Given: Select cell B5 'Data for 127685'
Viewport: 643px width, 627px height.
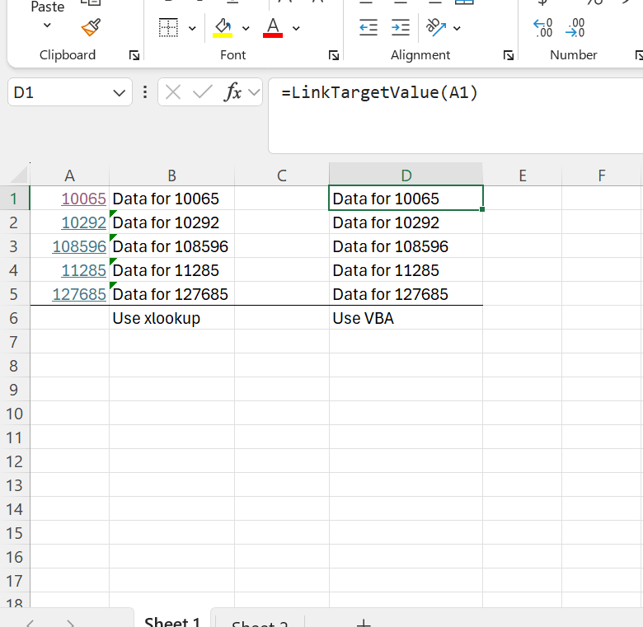Looking at the screenshot, I should [171, 294].
